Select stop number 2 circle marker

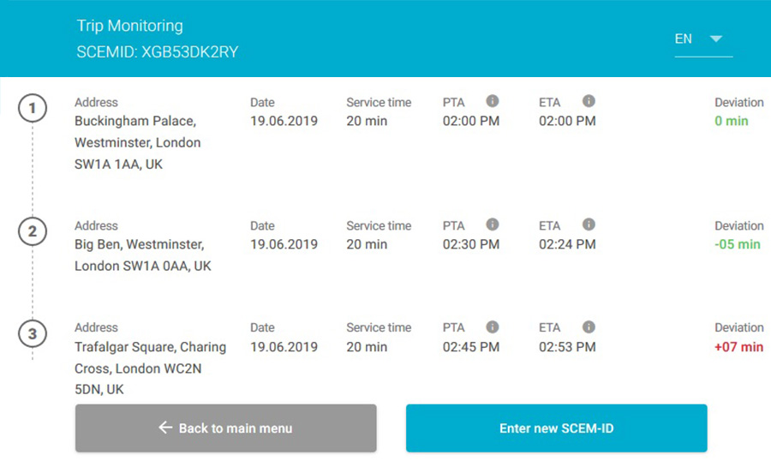click(x=33, y=231)
